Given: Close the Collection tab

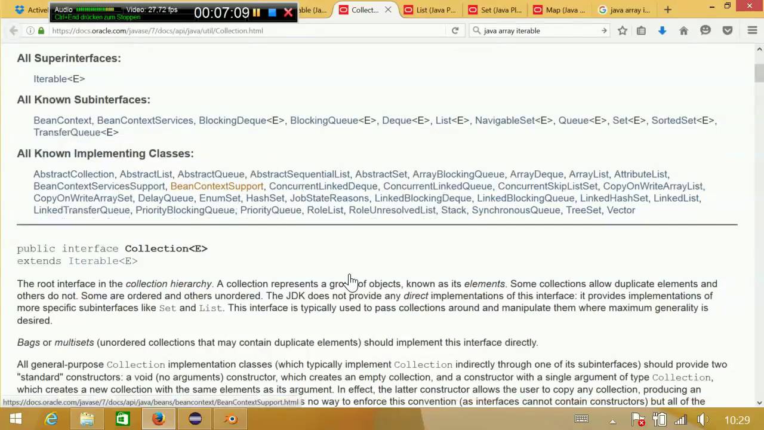Looking at the screenshot, I should 389,10.
